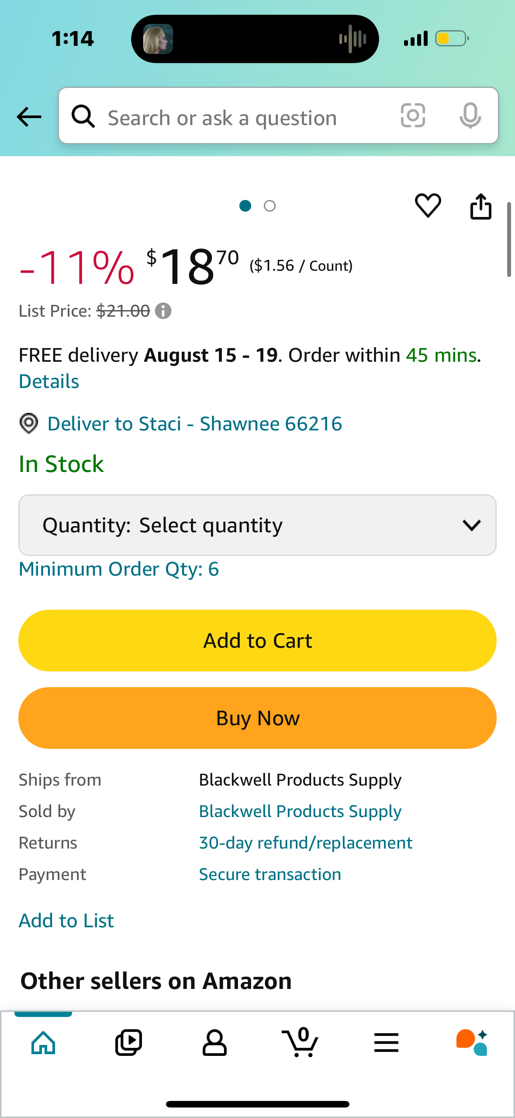Open the list price info icon
Screen dimensions: 515x1118
[163, 311]
